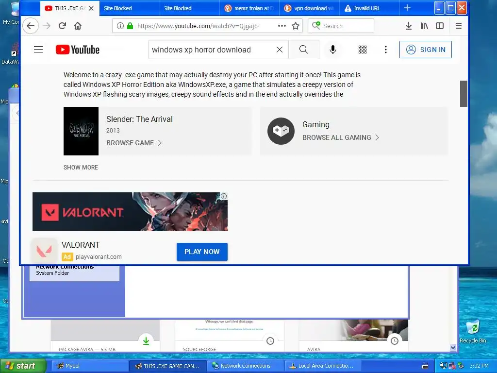Image resolution: width=497 pixels, height=373 pixels.
Task: Click the browser Search box
Action: 341,26
